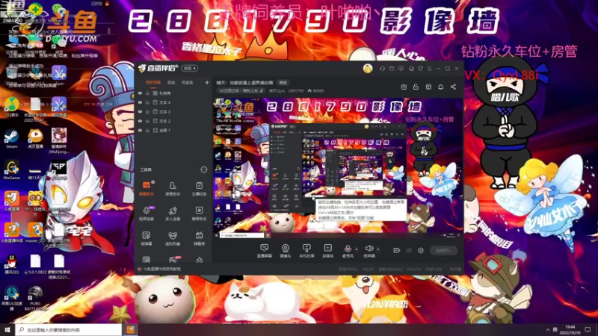Hide the 文本 2 layer with its eye icon

pos(140,121)
